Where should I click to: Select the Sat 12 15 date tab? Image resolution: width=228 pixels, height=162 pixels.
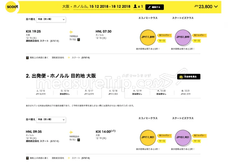click(x=40, y=92)
